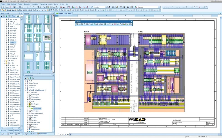
Task: Select the Klemmenplan tree item
Action: tap(35, 111)
